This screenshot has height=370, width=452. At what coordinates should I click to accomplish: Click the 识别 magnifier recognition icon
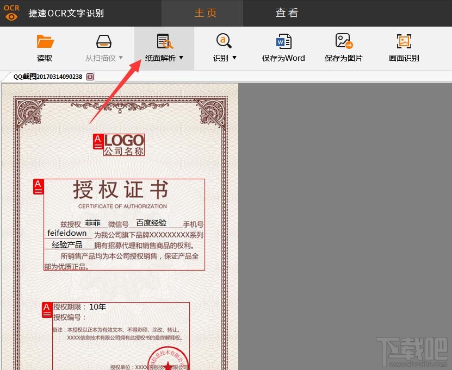(223, 41)
